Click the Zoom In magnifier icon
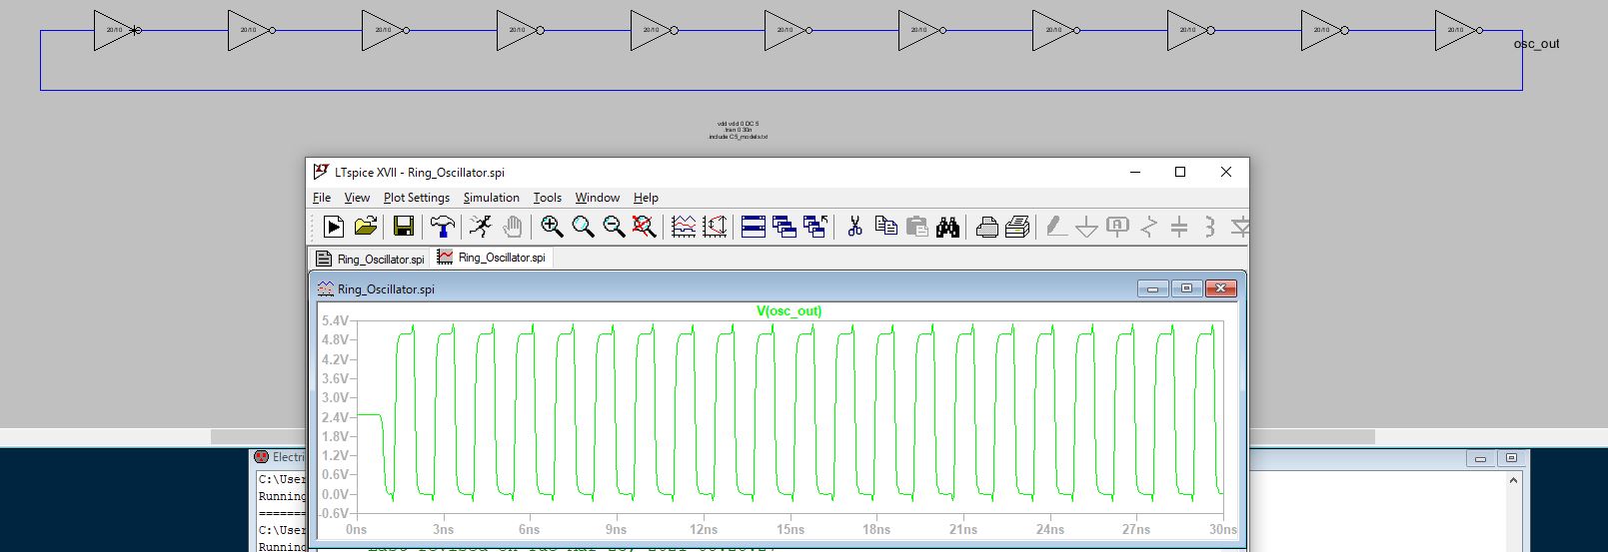Viewport: 1608px width, 552px height. (x=552, y=227)
